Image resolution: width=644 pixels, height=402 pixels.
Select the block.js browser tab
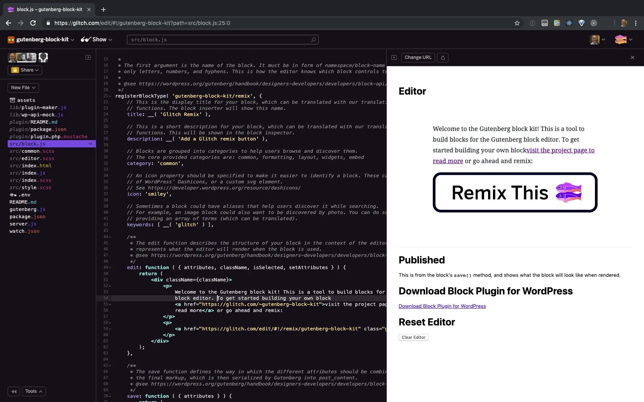tap(49, 10)
